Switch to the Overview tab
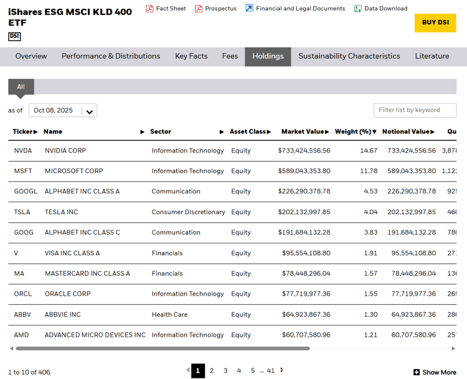Image resolution: width=467 pixels, height=379 pixels. 31,56
